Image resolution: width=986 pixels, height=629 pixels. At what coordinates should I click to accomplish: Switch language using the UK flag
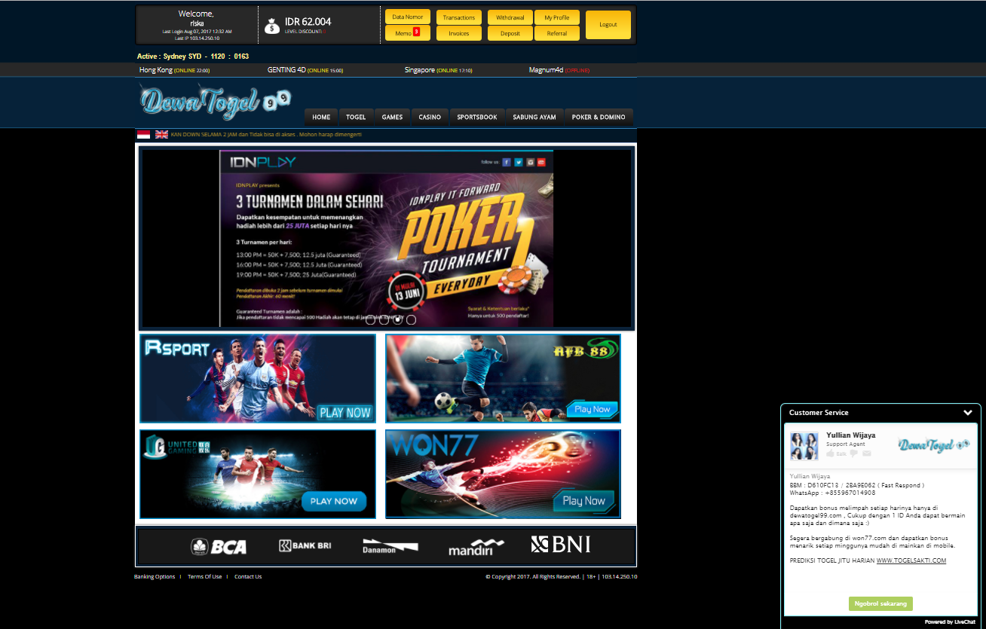[x=161, y=133]
